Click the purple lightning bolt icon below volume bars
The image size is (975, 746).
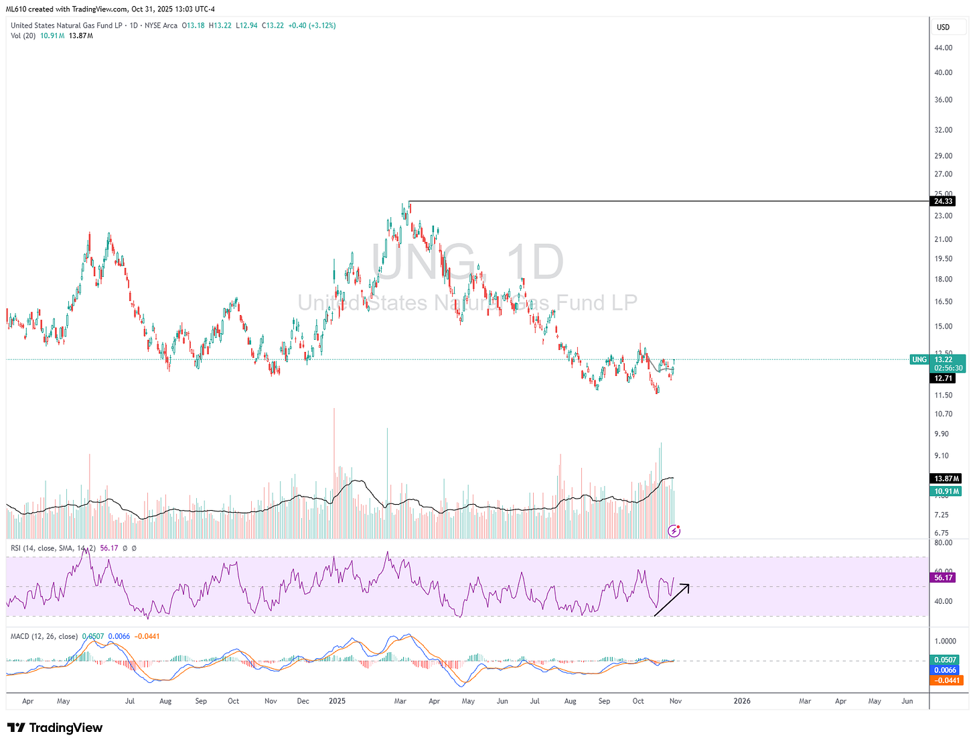[x=674, y=531]
